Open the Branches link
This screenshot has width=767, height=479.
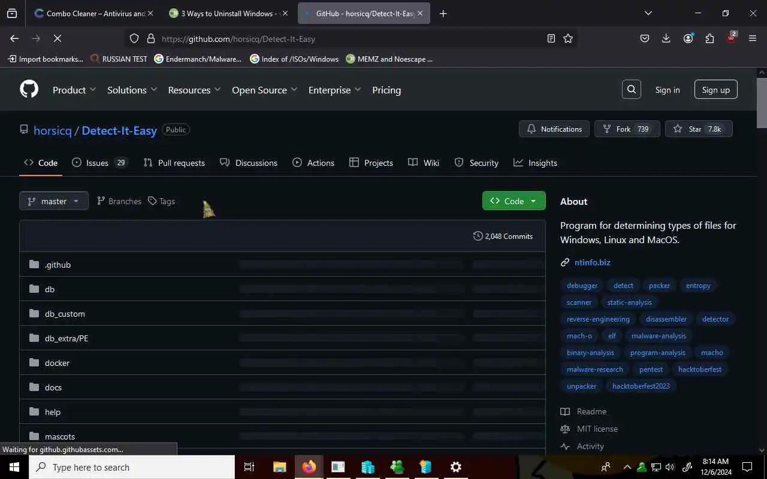119,201
